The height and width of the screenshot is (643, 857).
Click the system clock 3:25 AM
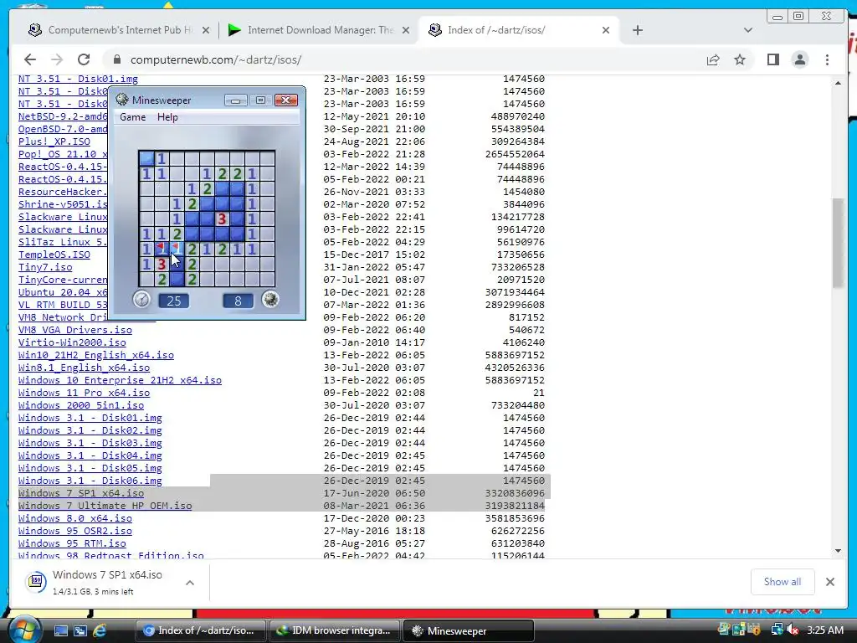824,630
